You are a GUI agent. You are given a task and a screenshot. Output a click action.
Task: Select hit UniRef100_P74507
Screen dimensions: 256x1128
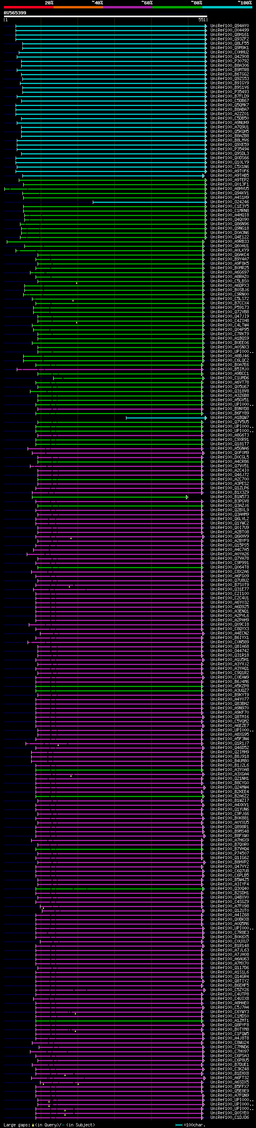(x=230, y=853)
